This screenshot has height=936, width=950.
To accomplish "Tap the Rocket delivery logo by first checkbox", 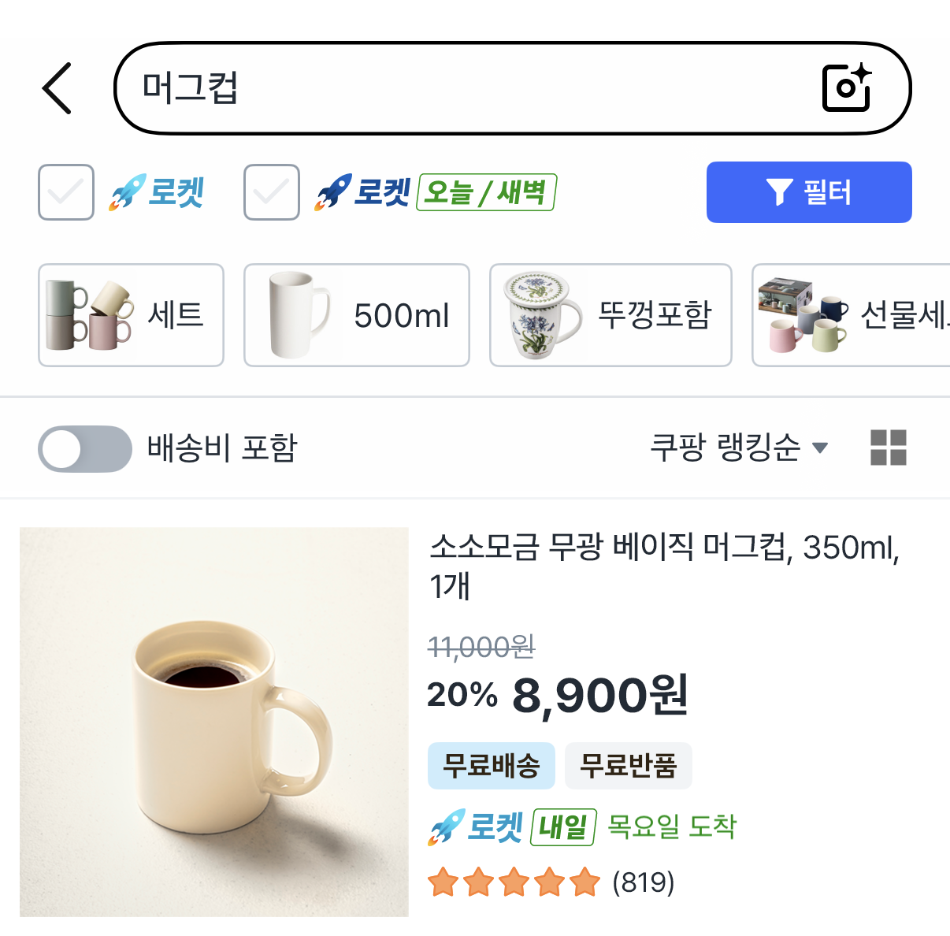I will click(x=157, y=192).
